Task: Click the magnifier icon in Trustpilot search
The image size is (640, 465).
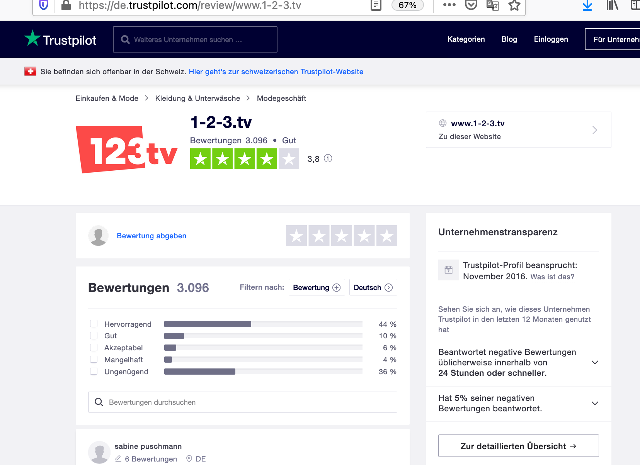Action: (x=125, y=39)
